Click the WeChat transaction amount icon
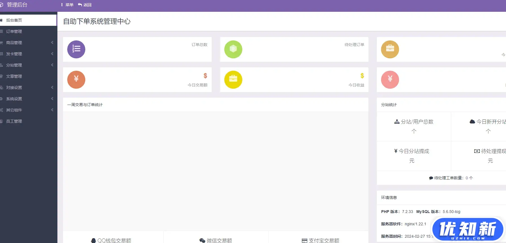 (202, 240)
